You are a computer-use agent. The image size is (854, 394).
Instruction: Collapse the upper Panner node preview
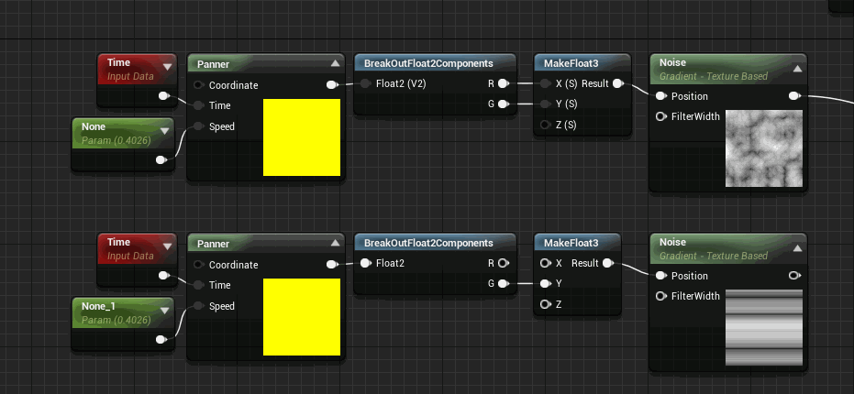coord(335,63)
